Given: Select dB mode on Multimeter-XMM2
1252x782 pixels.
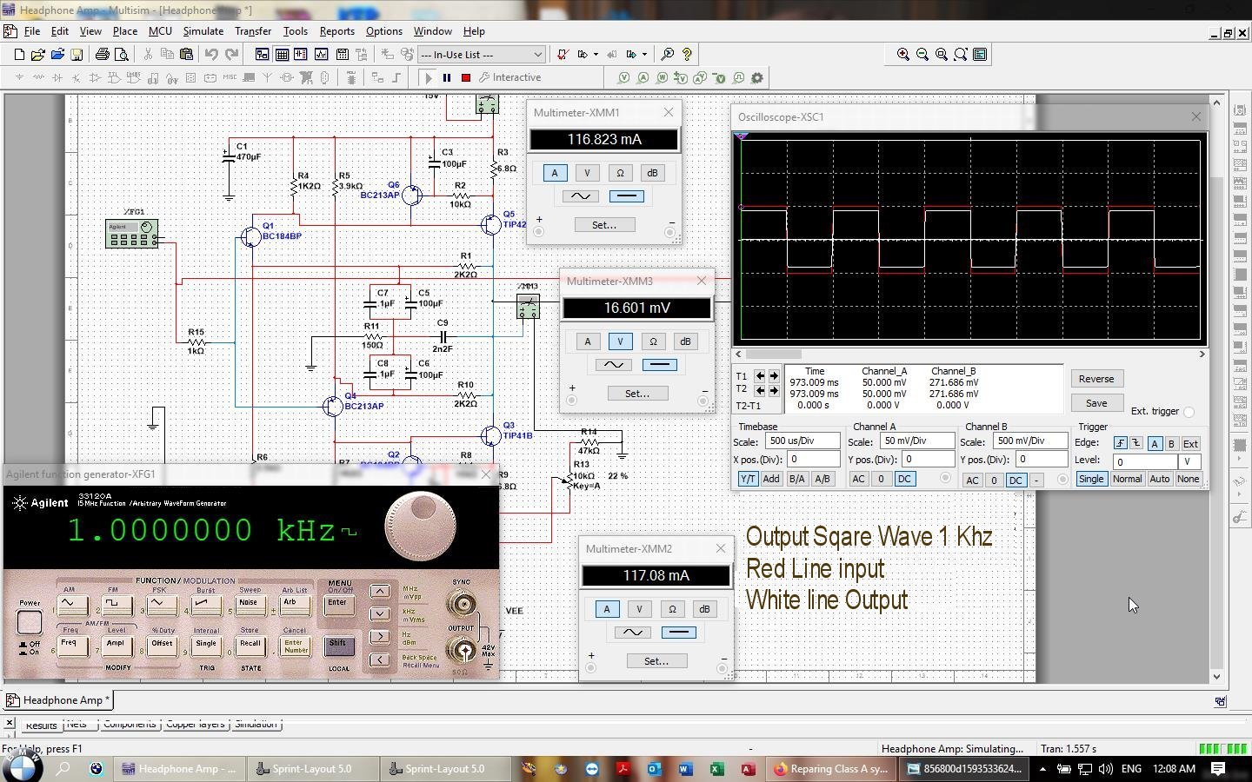Looking at the screenshot, I should (x=704, y=609).
